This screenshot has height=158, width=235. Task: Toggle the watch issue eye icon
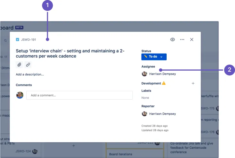(172, 39)
